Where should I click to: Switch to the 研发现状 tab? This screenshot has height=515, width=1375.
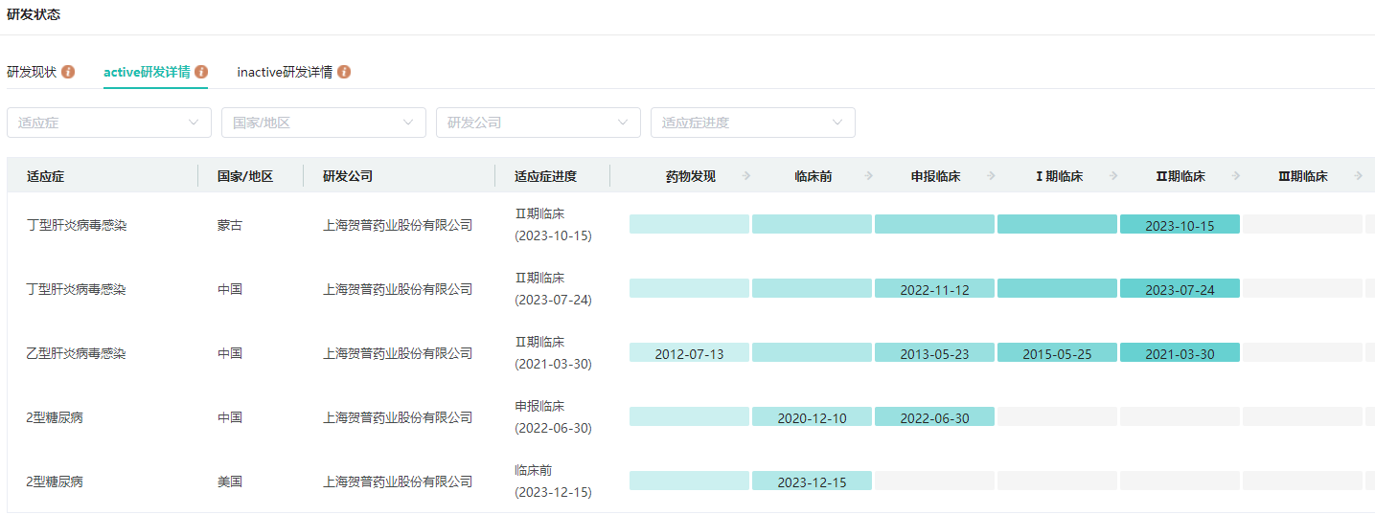tap(32, 72)
